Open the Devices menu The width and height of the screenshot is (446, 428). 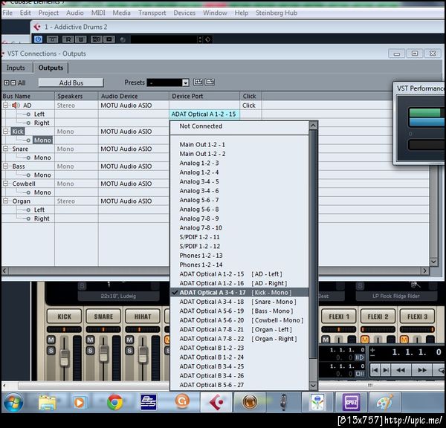184,13
